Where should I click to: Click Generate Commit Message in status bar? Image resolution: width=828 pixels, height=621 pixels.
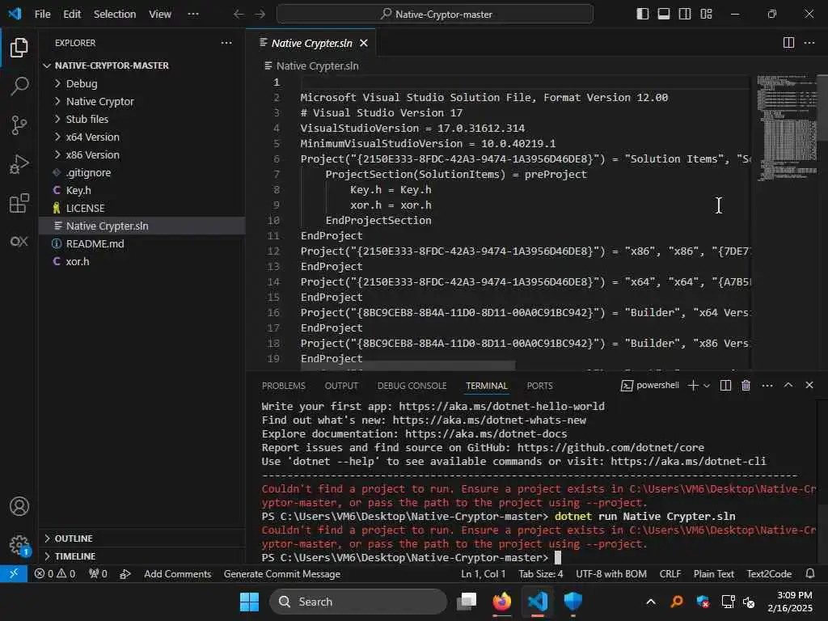coord(282,574)
